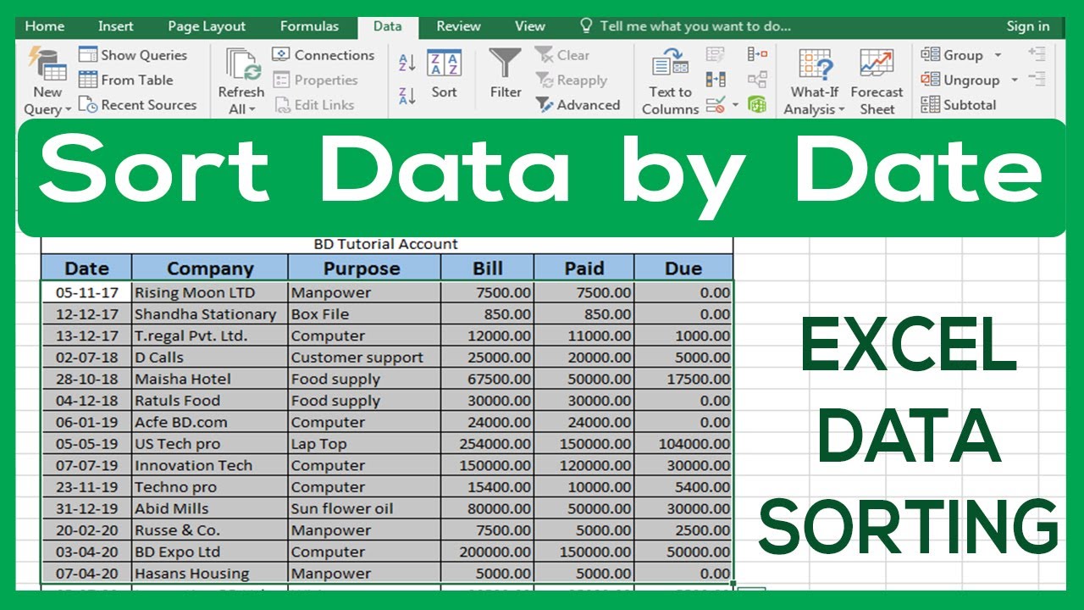Click the Shandha Stationary cell

point(210,314)
